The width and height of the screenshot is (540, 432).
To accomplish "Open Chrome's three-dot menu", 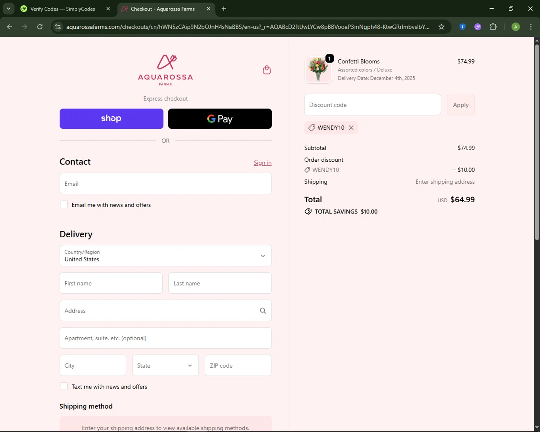I will tap(531, 27).
